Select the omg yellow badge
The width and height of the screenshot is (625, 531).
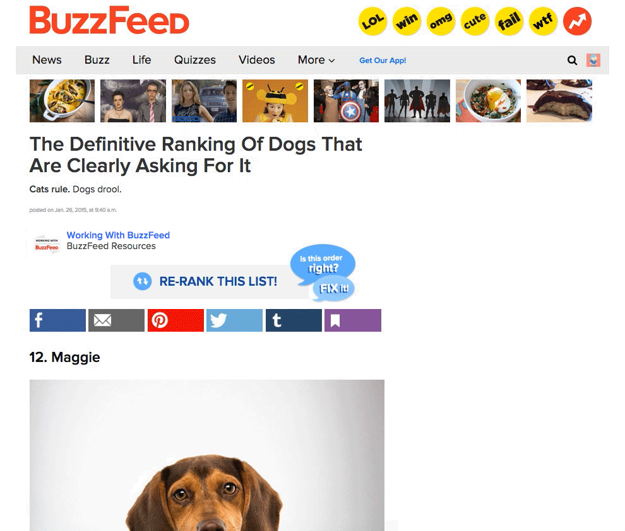tap(441, 21)
